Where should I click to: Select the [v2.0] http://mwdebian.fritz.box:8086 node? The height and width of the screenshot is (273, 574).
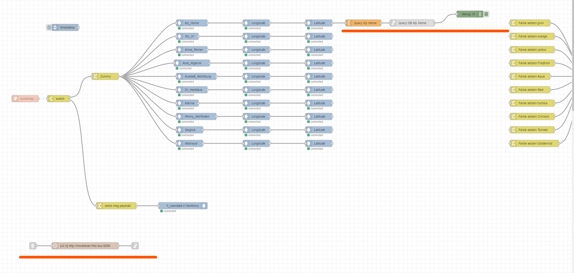pos(85,246)
